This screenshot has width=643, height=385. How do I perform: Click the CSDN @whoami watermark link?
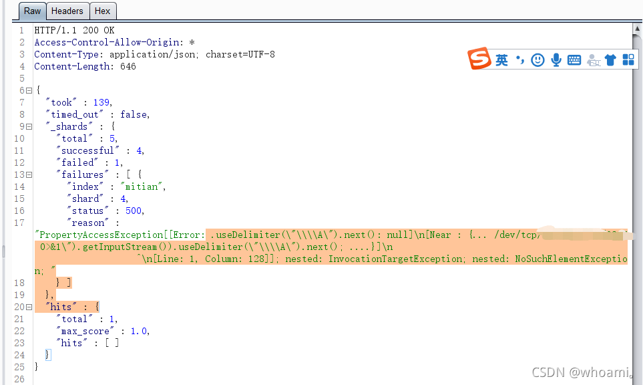coord(582,371)
